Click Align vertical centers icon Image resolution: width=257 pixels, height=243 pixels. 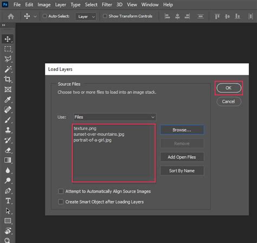(227, 16)
